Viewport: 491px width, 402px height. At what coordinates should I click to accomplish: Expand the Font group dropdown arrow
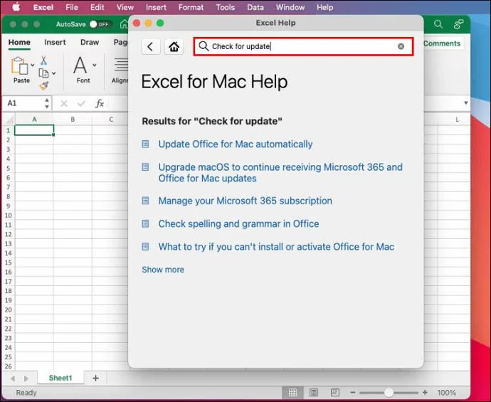coord(95,65)
